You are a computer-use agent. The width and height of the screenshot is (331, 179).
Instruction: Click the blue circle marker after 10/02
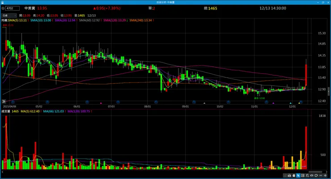pos(229,102)
